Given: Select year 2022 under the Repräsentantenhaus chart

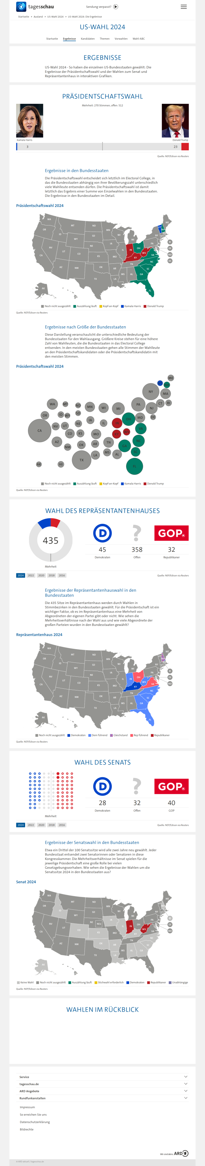Looking at the screenshot, I should pos(31,575).
